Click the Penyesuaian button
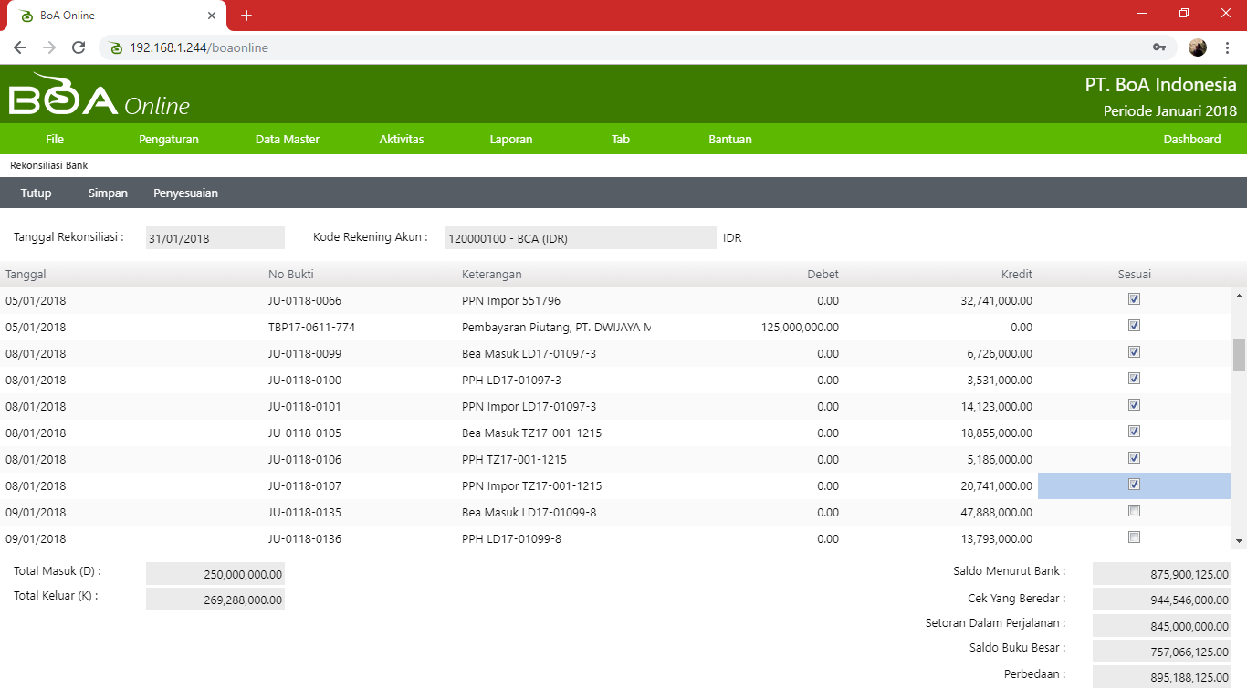 pos(185,193)
